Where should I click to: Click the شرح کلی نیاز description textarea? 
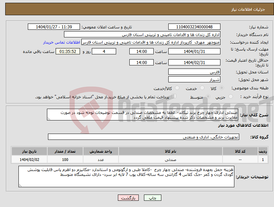click(x=143, y=115)
